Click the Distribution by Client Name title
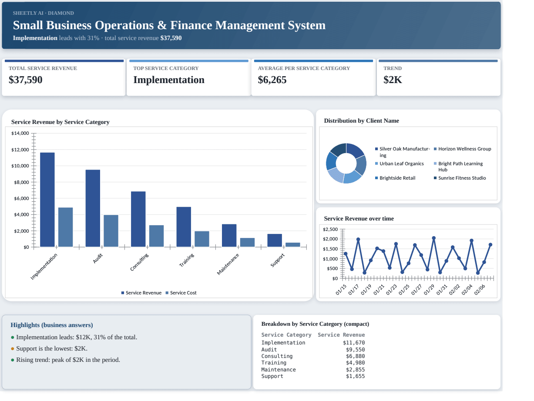Screen dimensions: 534x401 [362, 121]
